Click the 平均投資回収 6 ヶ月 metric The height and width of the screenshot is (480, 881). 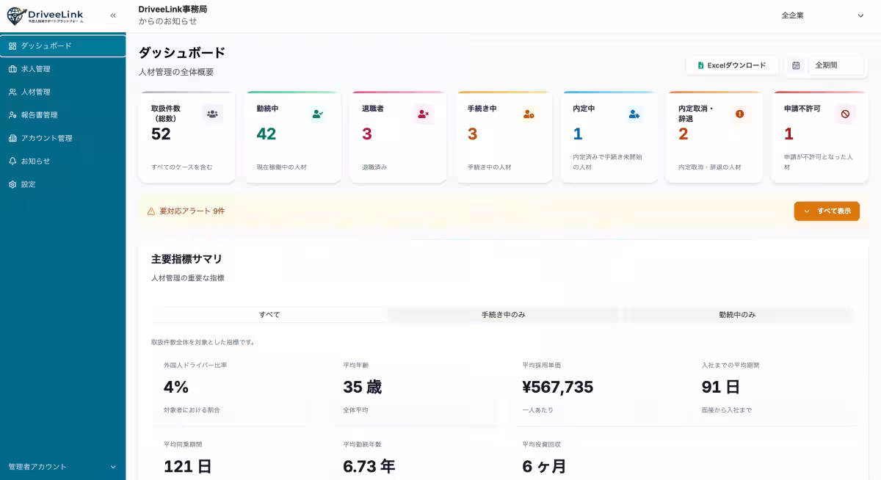pos(594,458)
